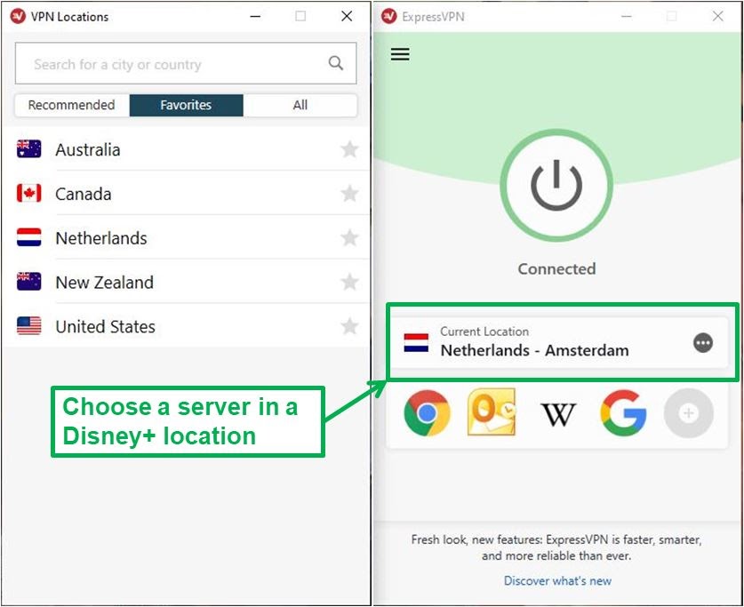Toggle favorite star for Australia

tap(349, 149)
